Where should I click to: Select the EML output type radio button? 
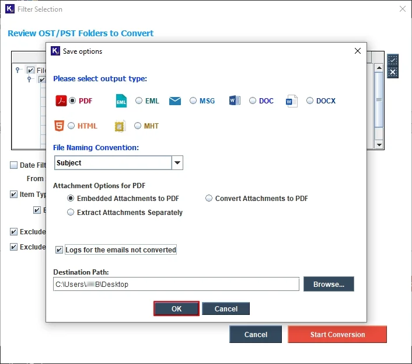click(139, 100)
